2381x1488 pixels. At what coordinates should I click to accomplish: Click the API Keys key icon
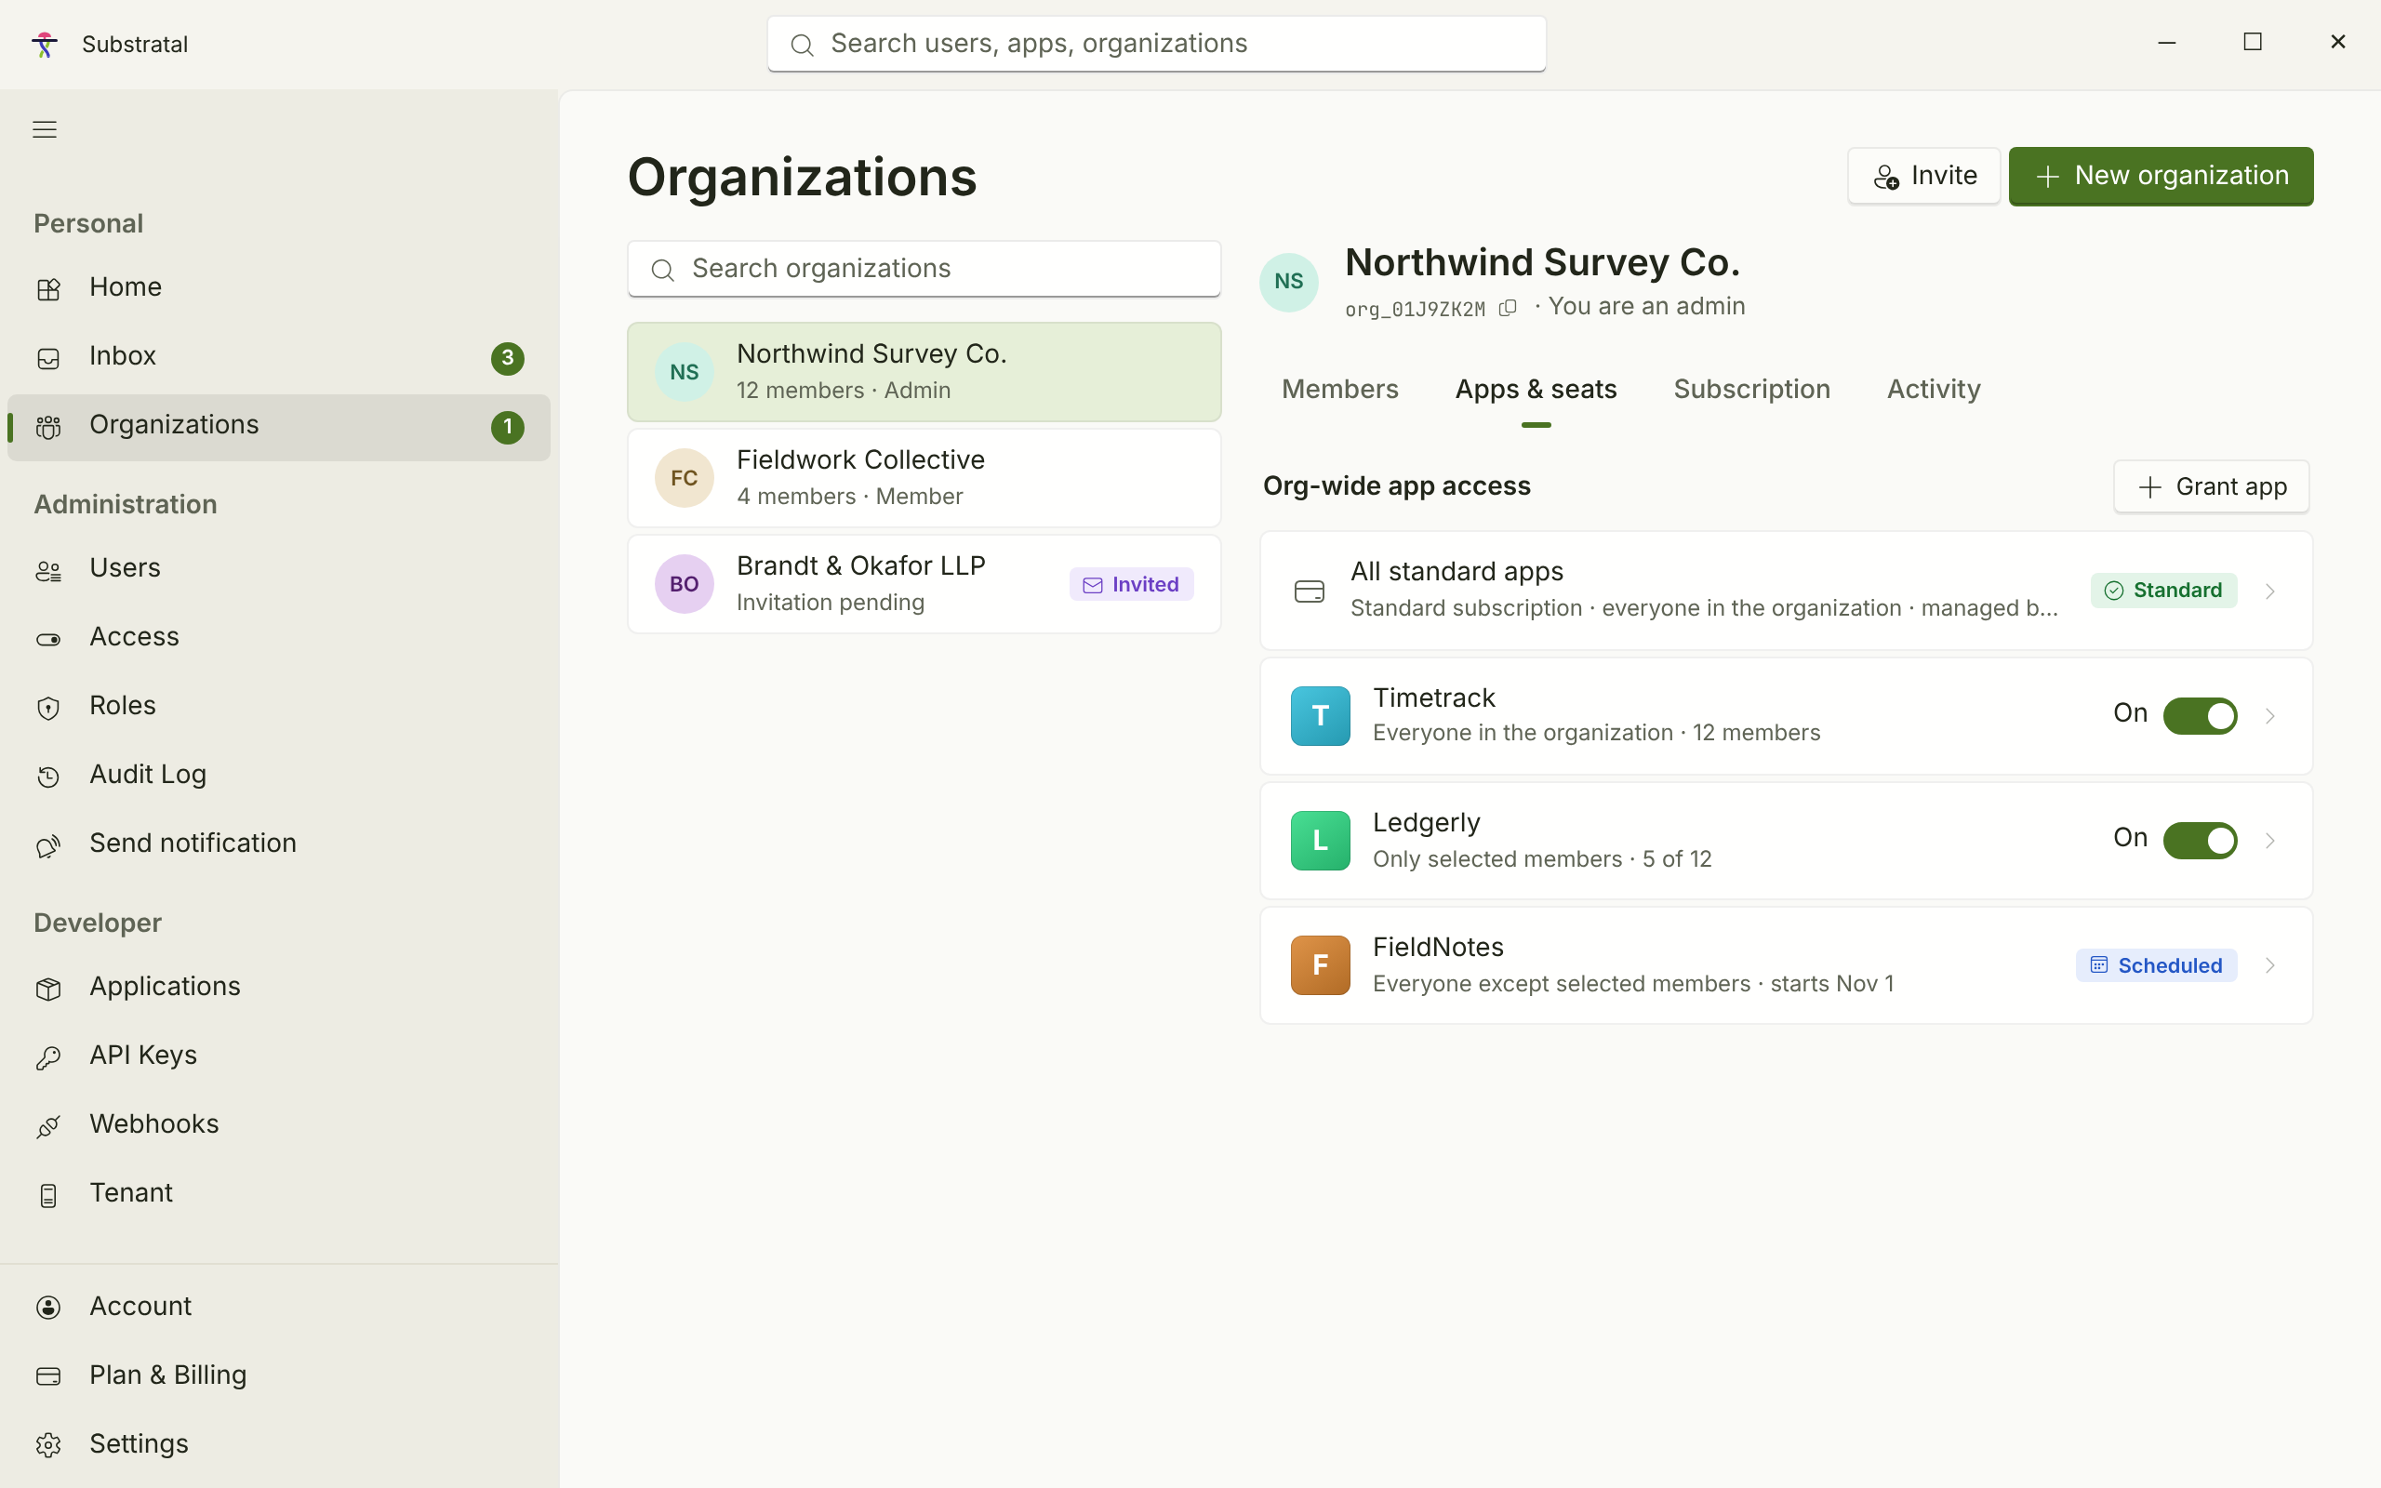48,1057
